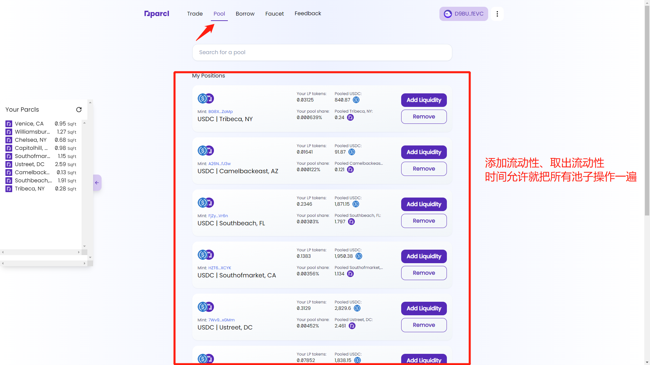Click USDC coin icon next to 91.87
This screenshot has height=365, width=650.
pyautogui.click(x=352, y=152)
